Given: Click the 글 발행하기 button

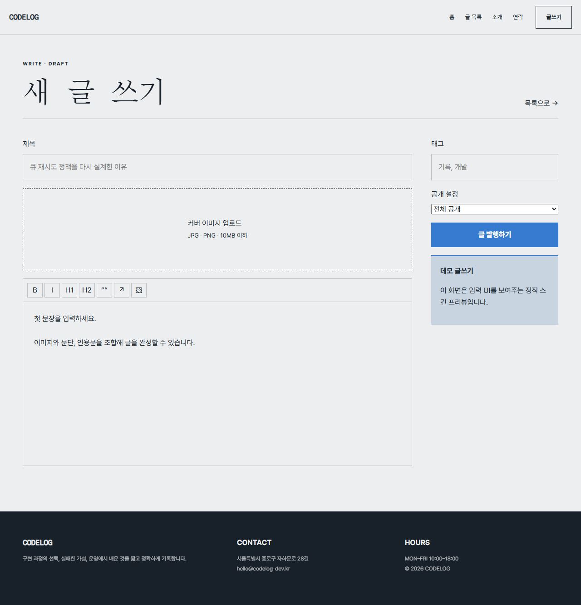Looking at the screenshot, I should coord(494,235).
